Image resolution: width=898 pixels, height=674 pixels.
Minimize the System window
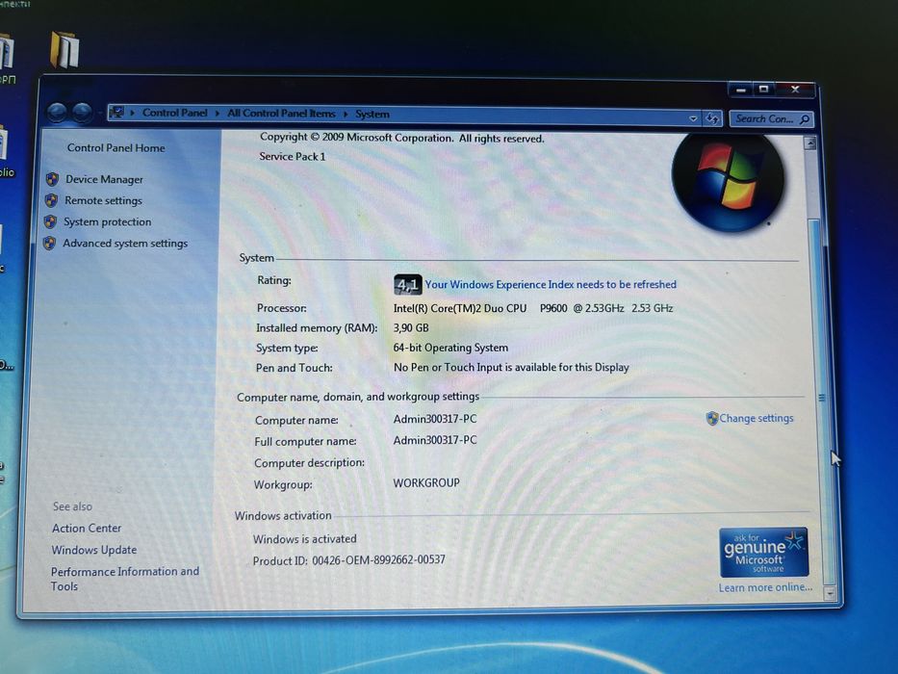740,90
